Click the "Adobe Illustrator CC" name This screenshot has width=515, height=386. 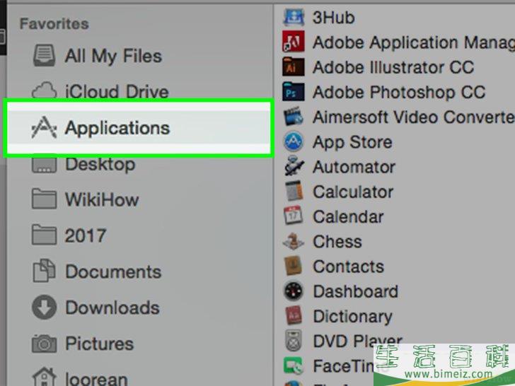(393, 67)
